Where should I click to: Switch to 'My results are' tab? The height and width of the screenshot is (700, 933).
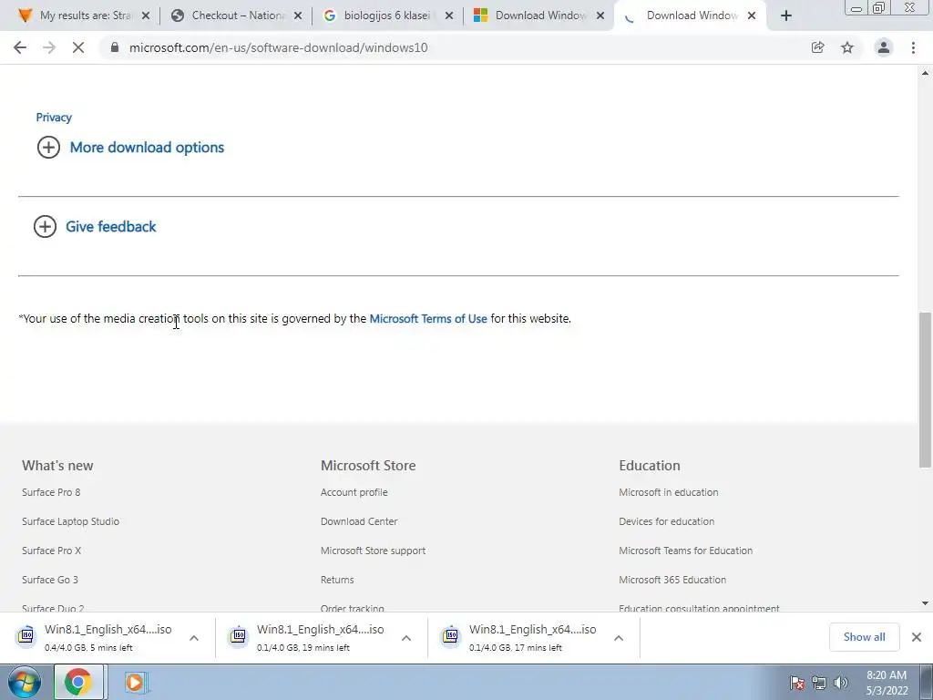[83, 15]
